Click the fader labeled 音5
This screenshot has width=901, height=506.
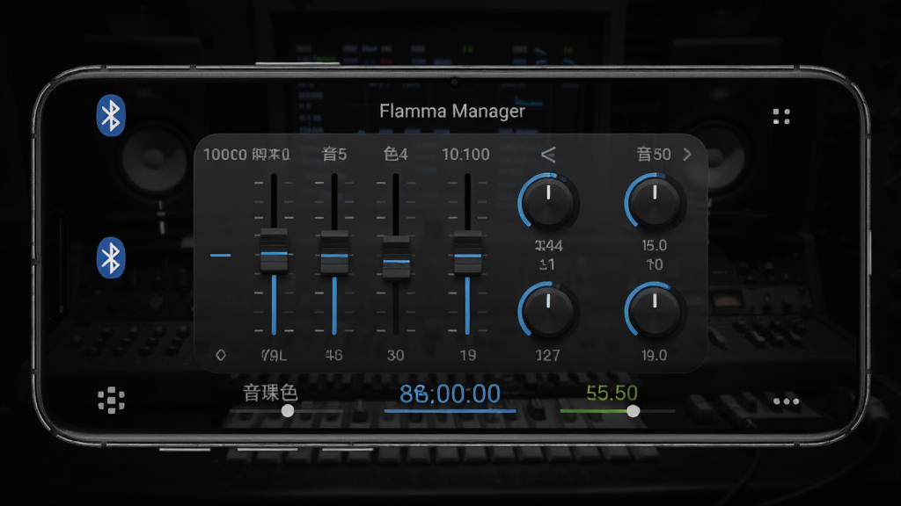(334, 252)
